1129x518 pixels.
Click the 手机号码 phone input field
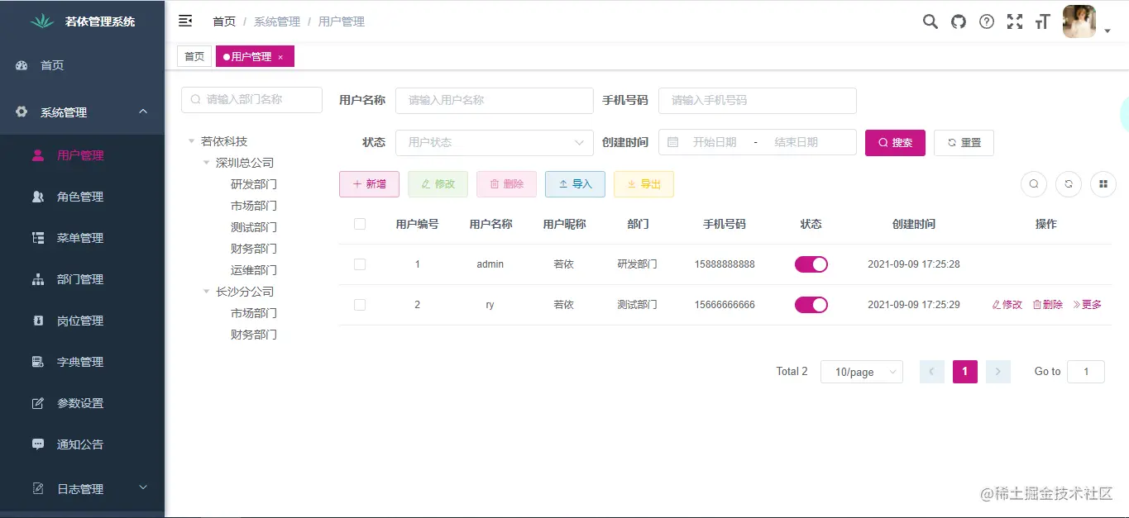756,100
